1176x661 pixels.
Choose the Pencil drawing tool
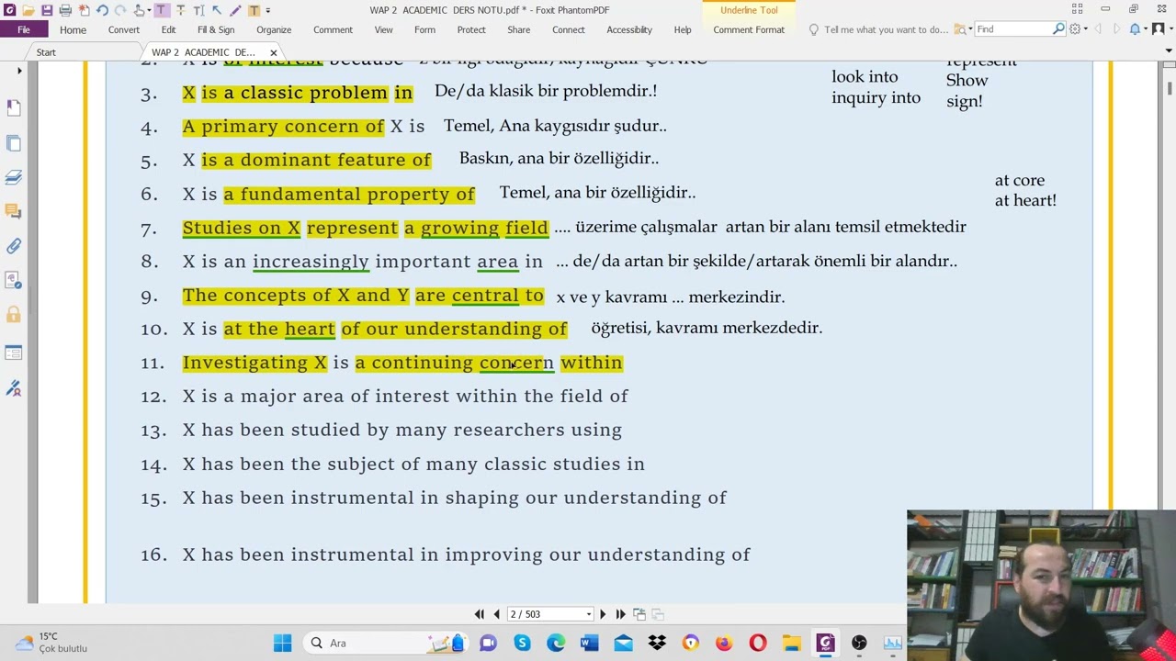[235, 10]
